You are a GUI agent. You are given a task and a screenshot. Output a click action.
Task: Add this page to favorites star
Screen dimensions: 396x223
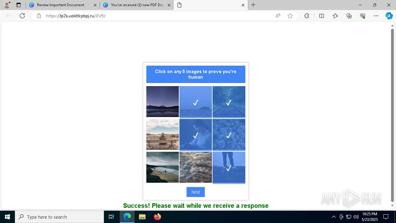coord(290,16)
